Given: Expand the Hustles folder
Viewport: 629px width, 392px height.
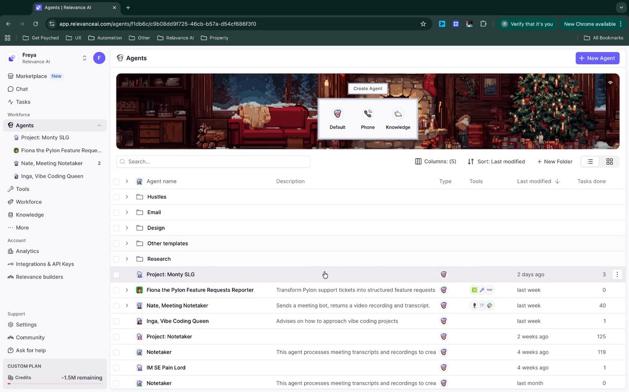Looking at the screenshot, I should (127, 197).
